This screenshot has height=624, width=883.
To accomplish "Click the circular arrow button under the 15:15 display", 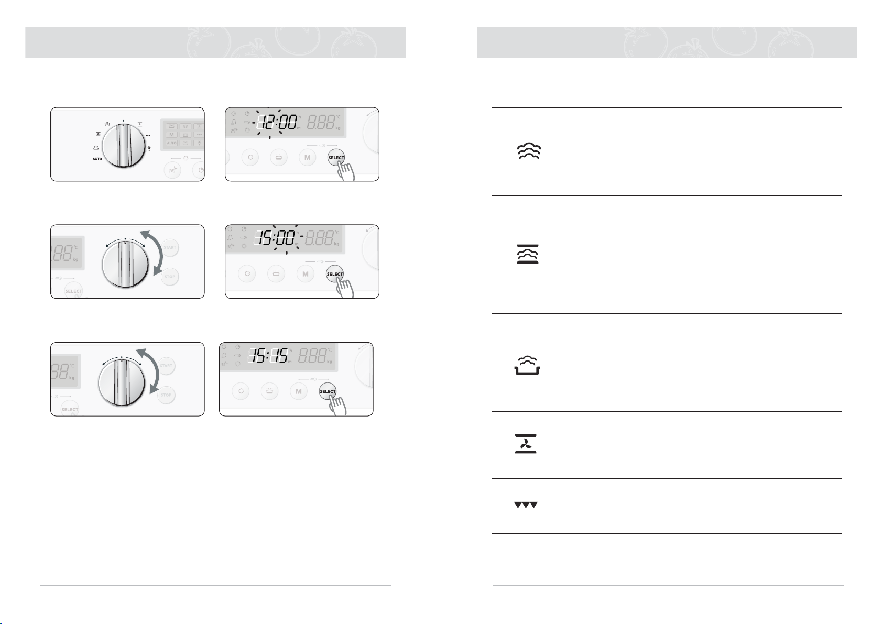I will click(x=241, y=391).
